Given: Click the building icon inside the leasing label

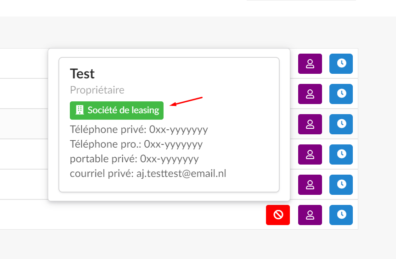Looking at the screenshot, I should pos(79,110).
